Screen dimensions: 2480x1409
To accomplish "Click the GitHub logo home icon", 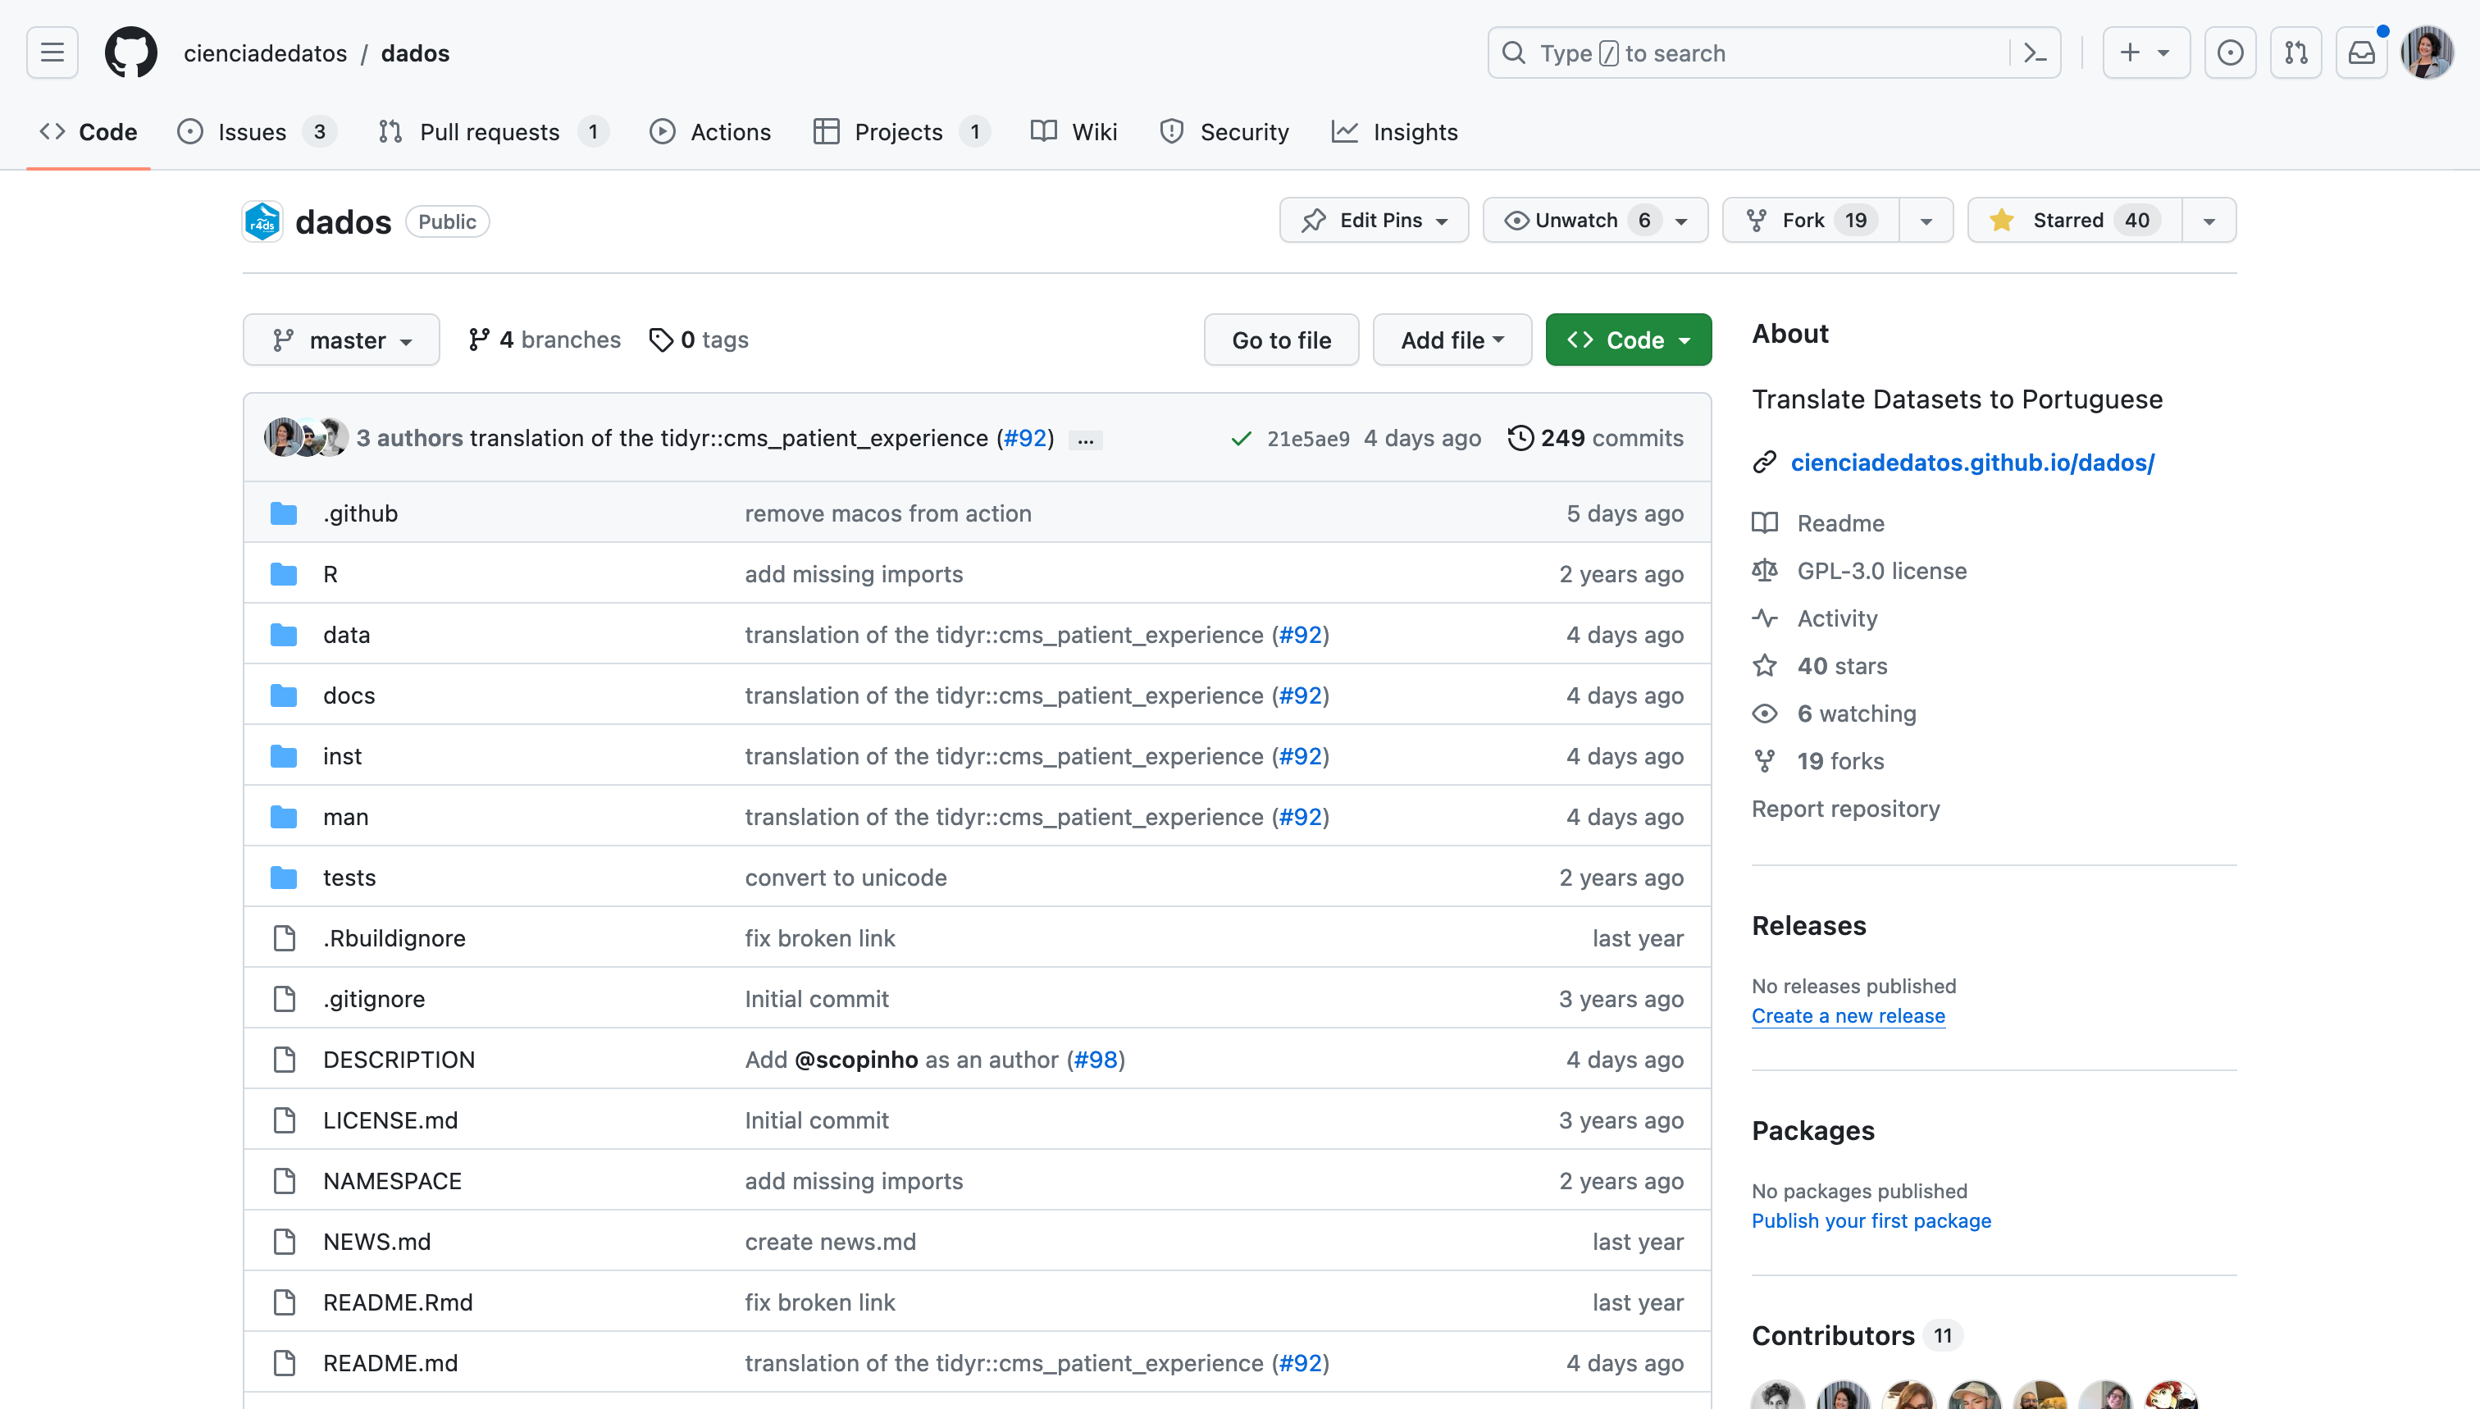I will click(130, 53).
